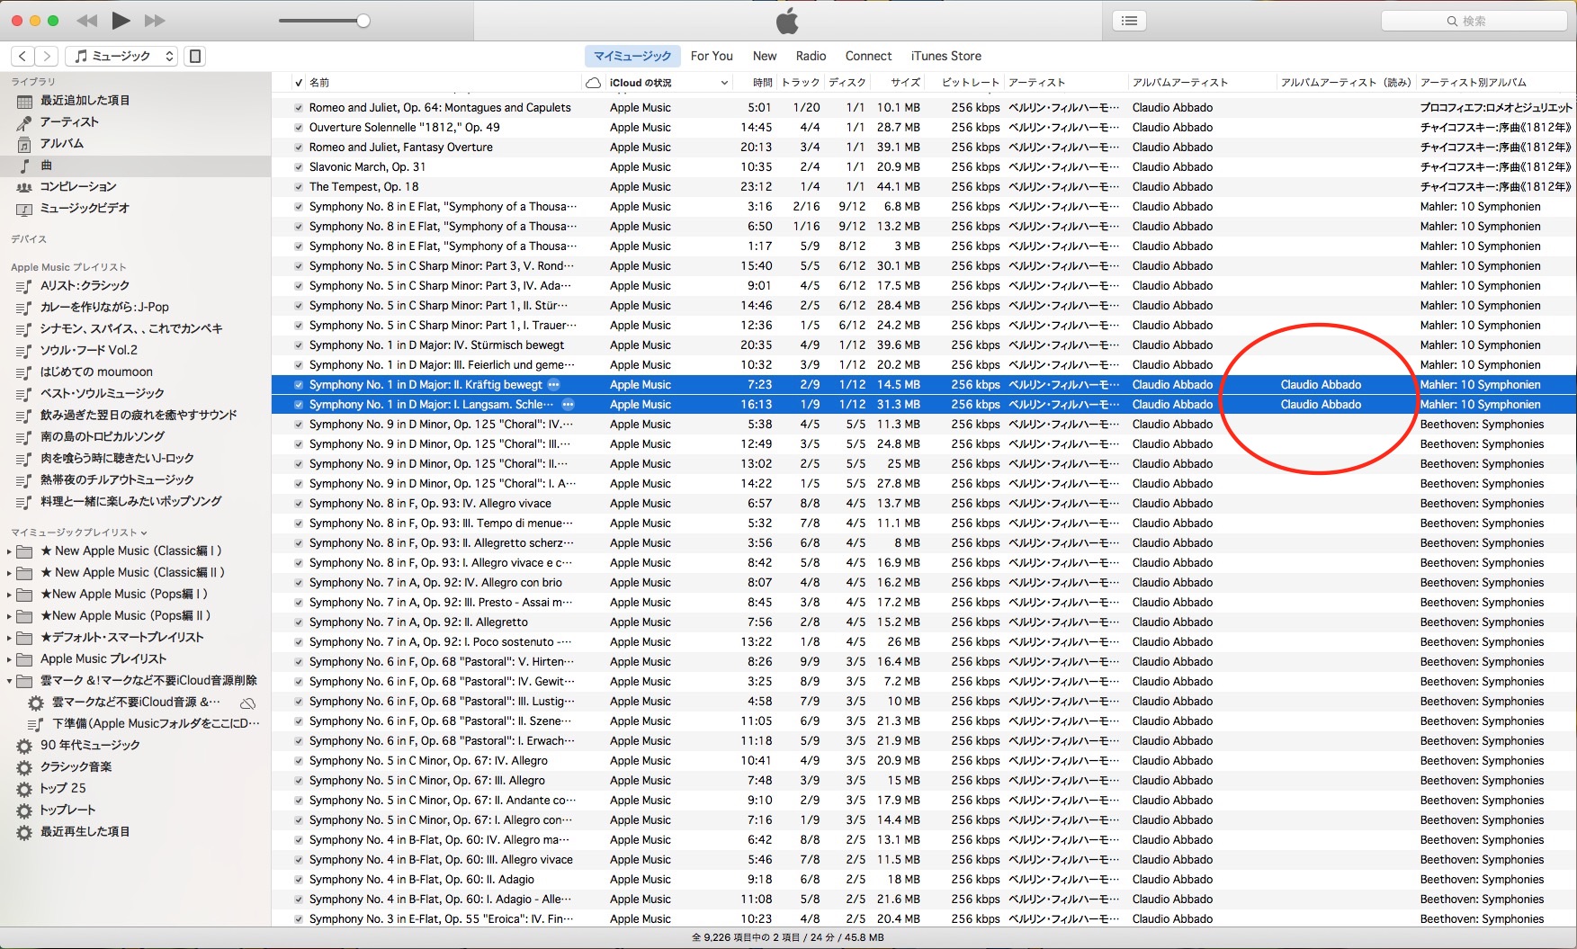Expand ★ New Apple Music (Classic編 II ) folder
Screen dimensions: 1577x949
9,573
